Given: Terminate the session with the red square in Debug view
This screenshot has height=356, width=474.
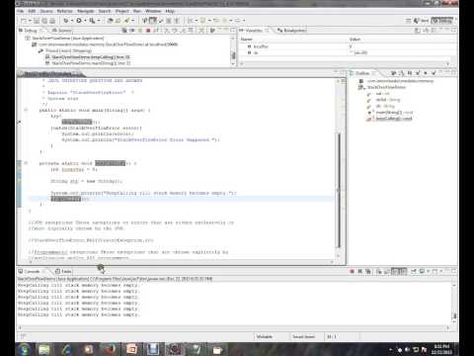Looking at the screenshot, I should tap(148, 31).
